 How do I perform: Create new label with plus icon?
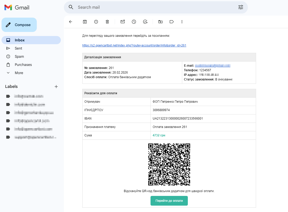coord(56,87)
